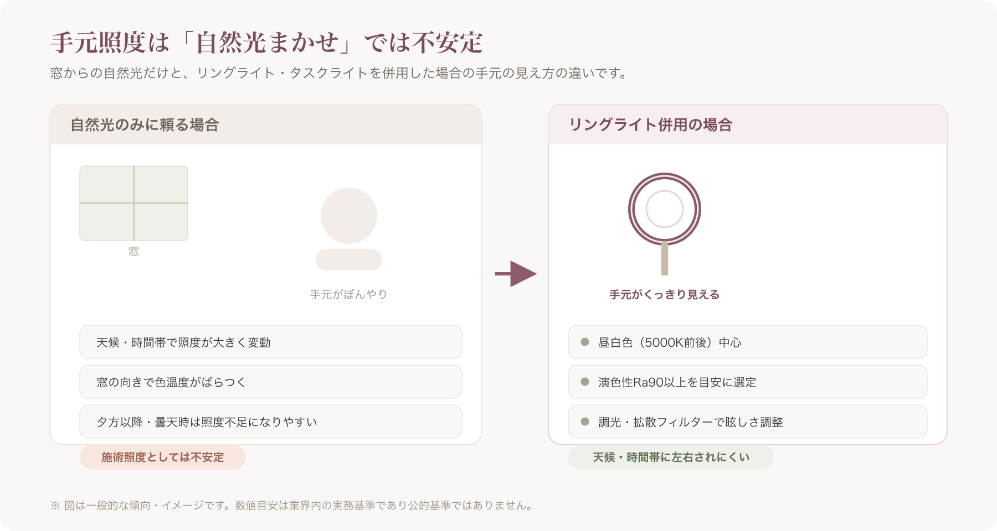The width and height of the screenshot is (997, 531).
Task: Click the caption 手元がくっきり見える
Action: coord(665,294)
